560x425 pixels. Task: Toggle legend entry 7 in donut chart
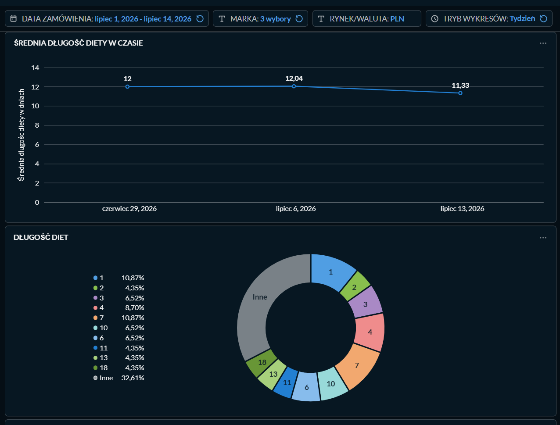tap(118, 318)
